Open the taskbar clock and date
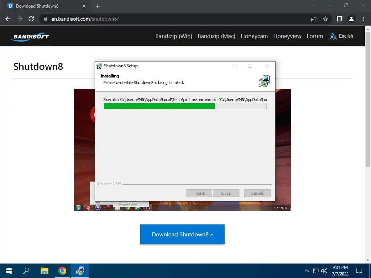Image resolution: width=371 pixels, height=278 pixels. [340, 271]
